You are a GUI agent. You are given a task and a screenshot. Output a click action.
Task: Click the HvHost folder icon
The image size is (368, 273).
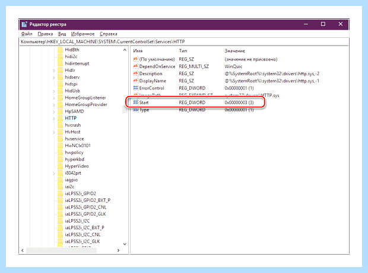click(61, 132)
